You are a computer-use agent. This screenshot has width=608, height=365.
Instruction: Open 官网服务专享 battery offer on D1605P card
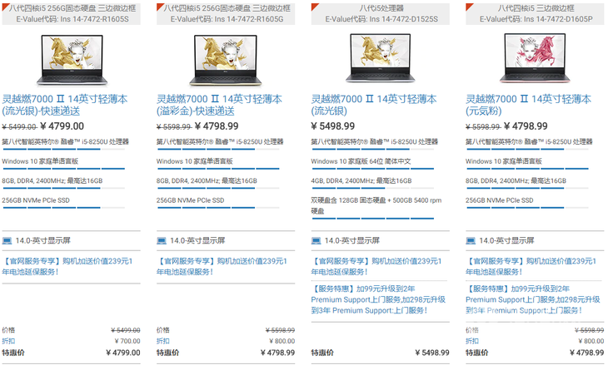click(x=531, y=267)
